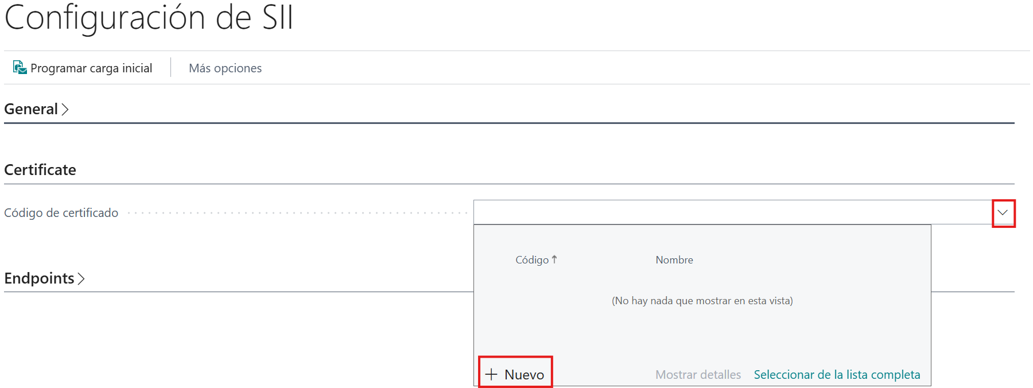The width and height of the screenshot is (1033, 388).
Task: Select the Programar carga inicial action label
Action: [x=91, y=68]
